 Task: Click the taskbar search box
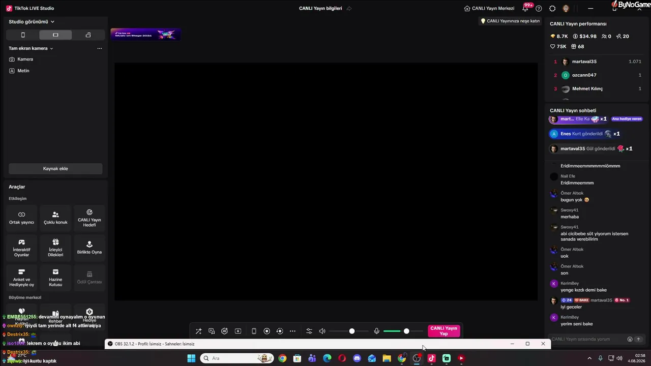point(237,358)
